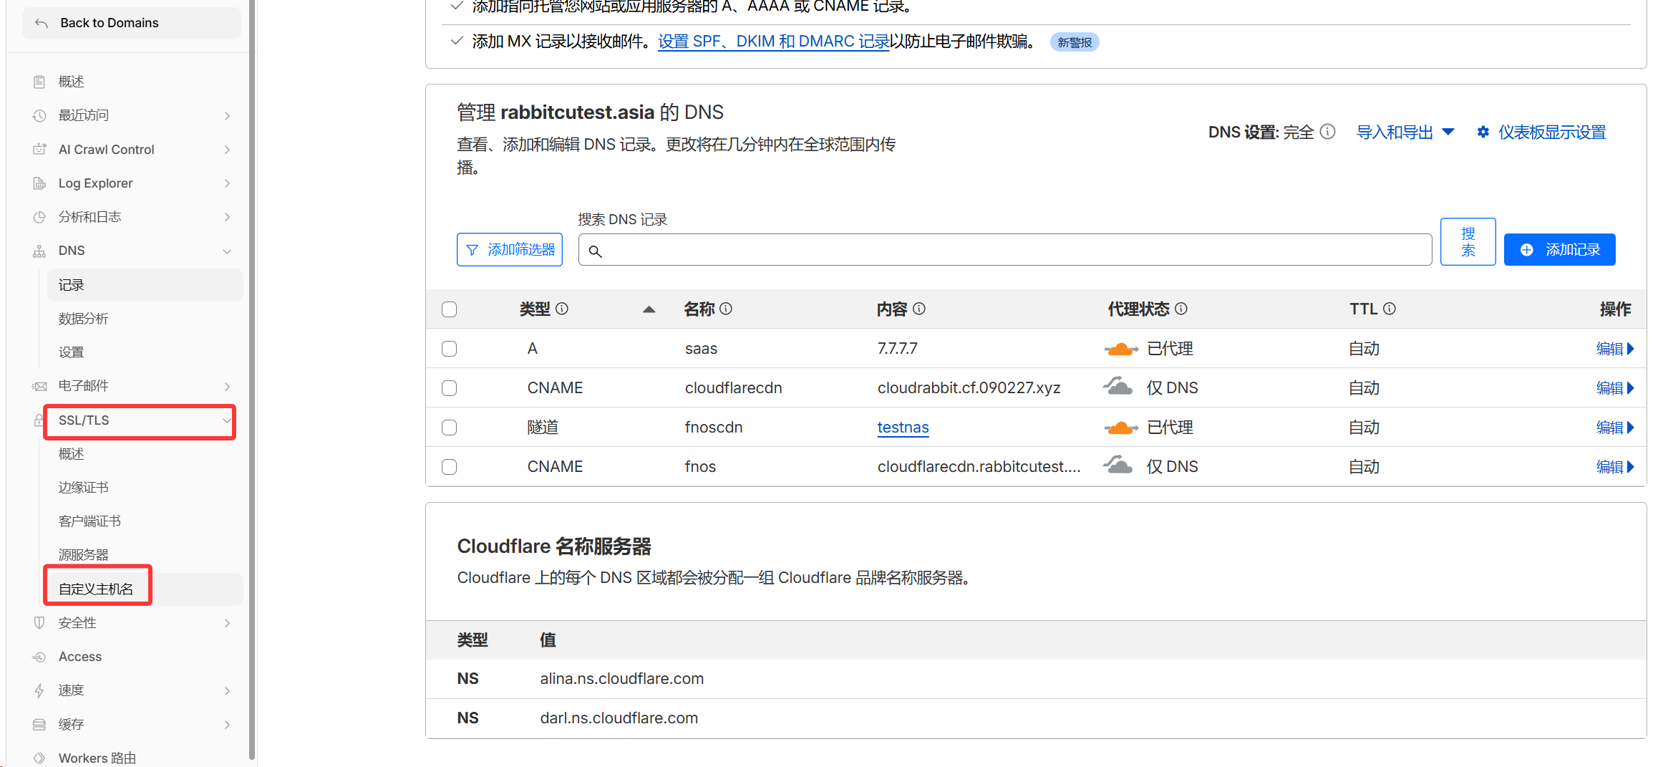This screenshot has height=767, width=1658.
Task: Click the gear icon for 仪表板显示设置
Action: (1483, 132)
